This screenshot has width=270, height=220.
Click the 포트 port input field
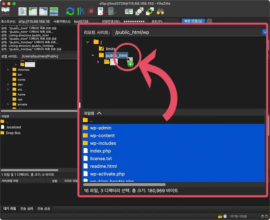(172, 21)
